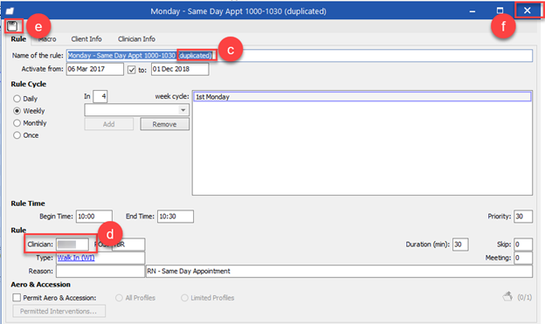Click the Remove button
This screenshot has width=545, height=324.
coord(165,124)
